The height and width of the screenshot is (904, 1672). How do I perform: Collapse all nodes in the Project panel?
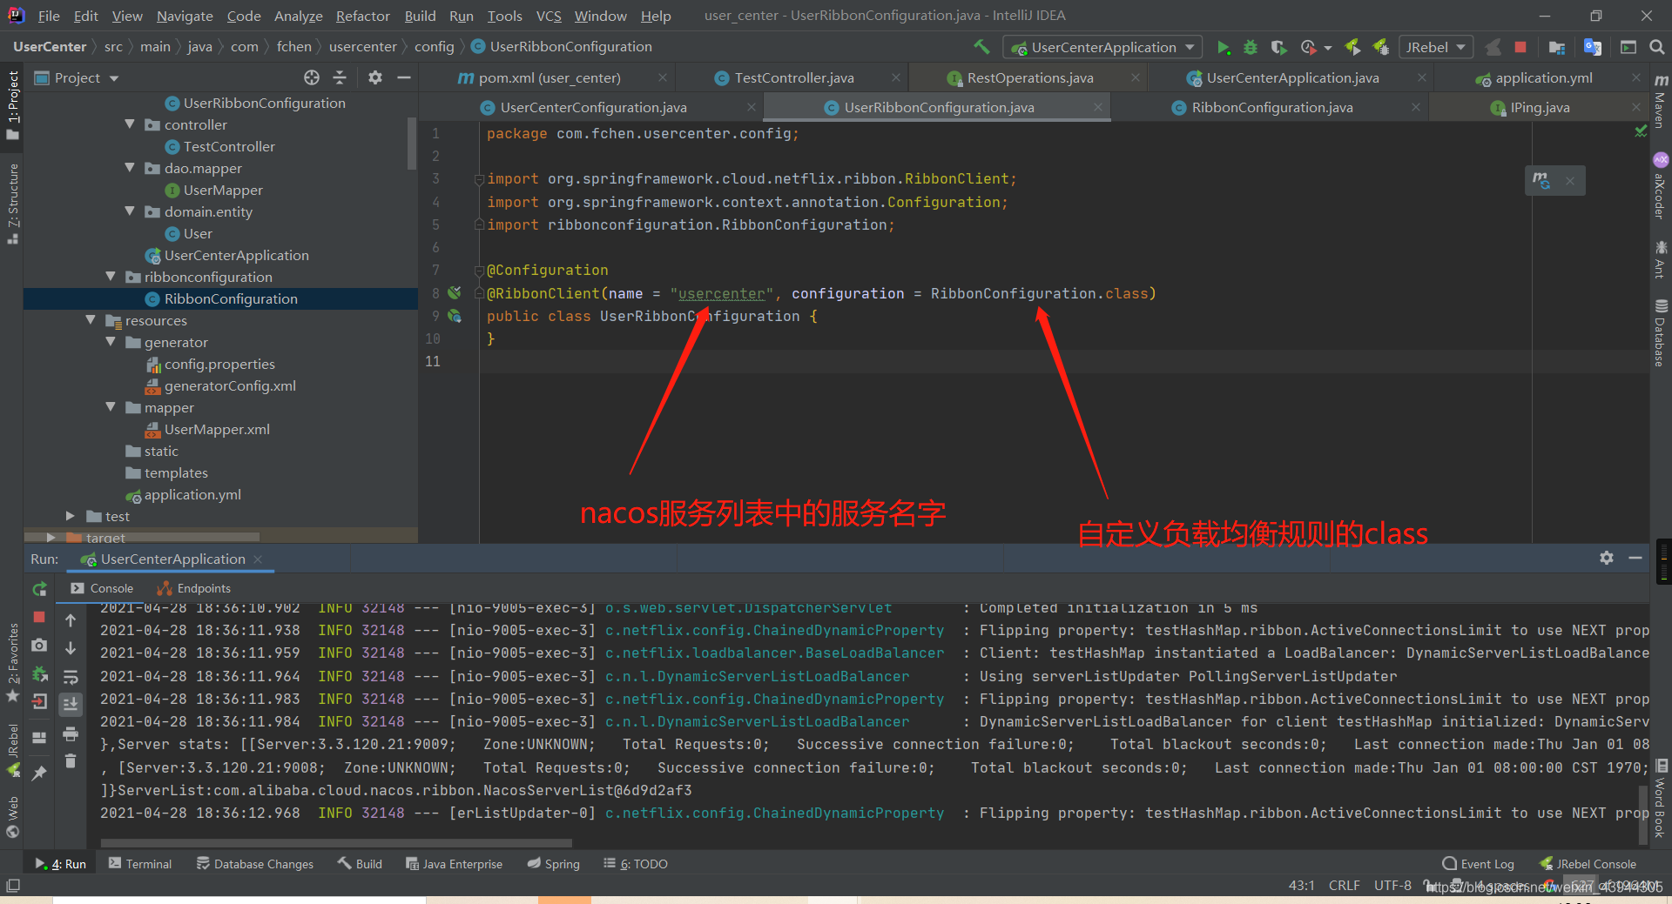340,77
